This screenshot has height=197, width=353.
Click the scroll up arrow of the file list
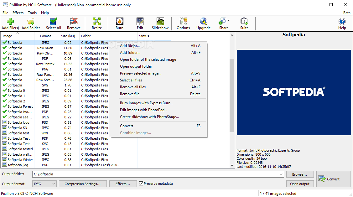point(232,35)
